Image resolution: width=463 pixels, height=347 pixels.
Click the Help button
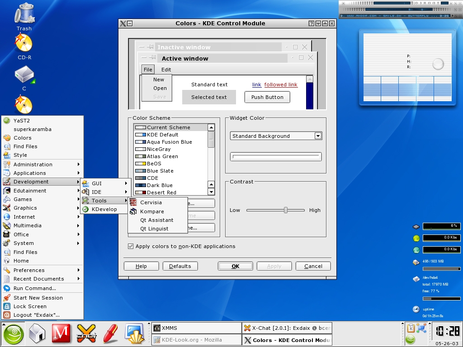141,266
